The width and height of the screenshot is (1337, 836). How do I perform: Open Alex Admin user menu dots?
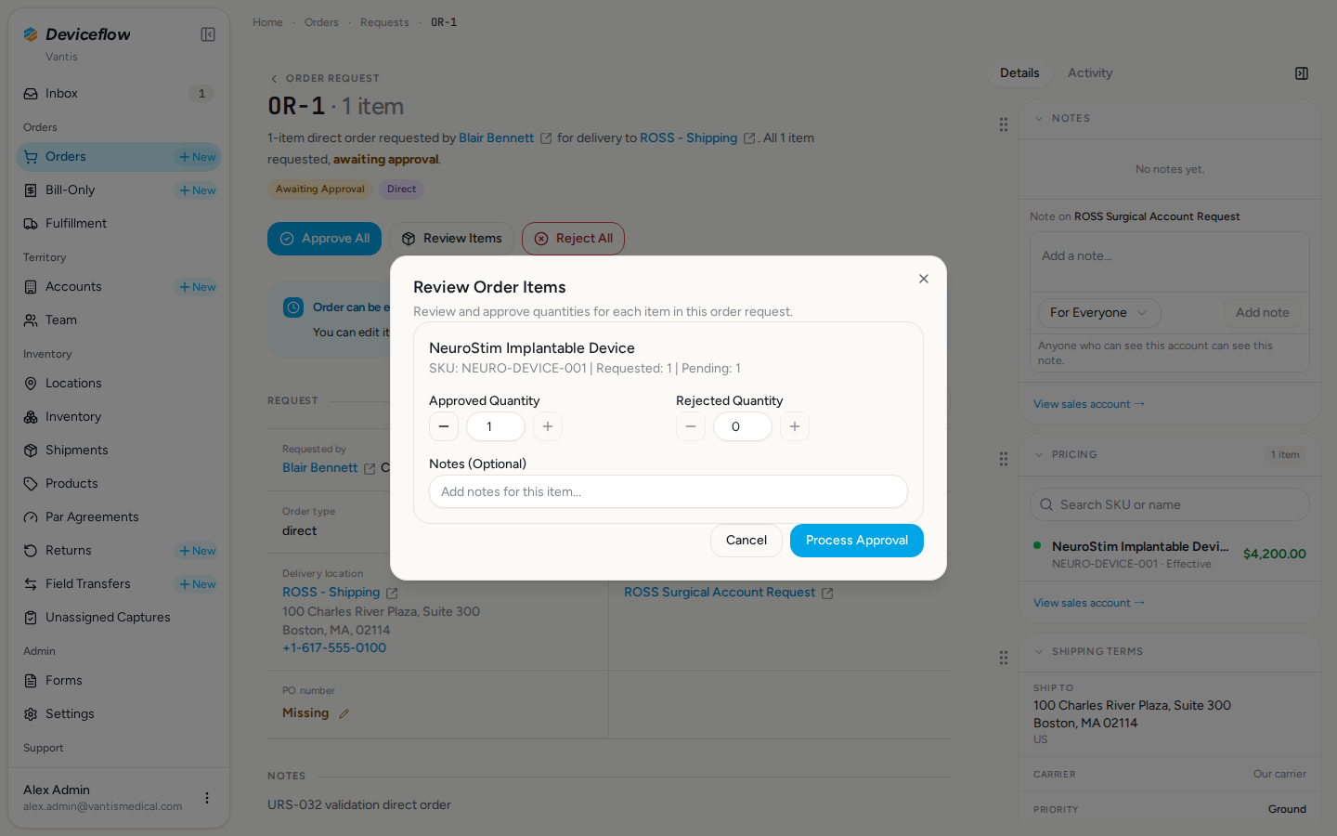(207, 798)
